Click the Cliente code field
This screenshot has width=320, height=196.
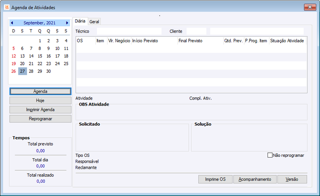196,31
